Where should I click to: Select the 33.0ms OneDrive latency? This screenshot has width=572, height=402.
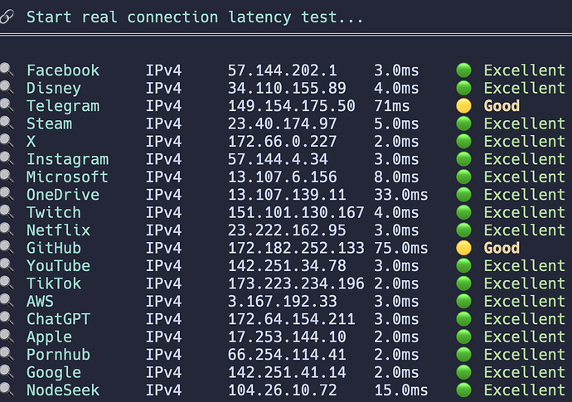(x=401, y=195)
